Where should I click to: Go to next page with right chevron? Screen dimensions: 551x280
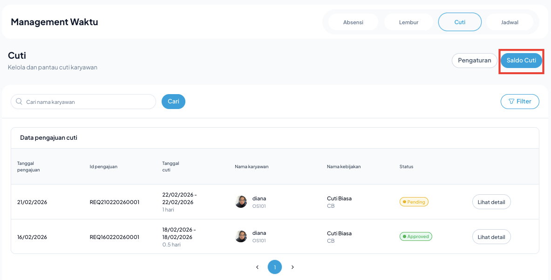point(293,267)
